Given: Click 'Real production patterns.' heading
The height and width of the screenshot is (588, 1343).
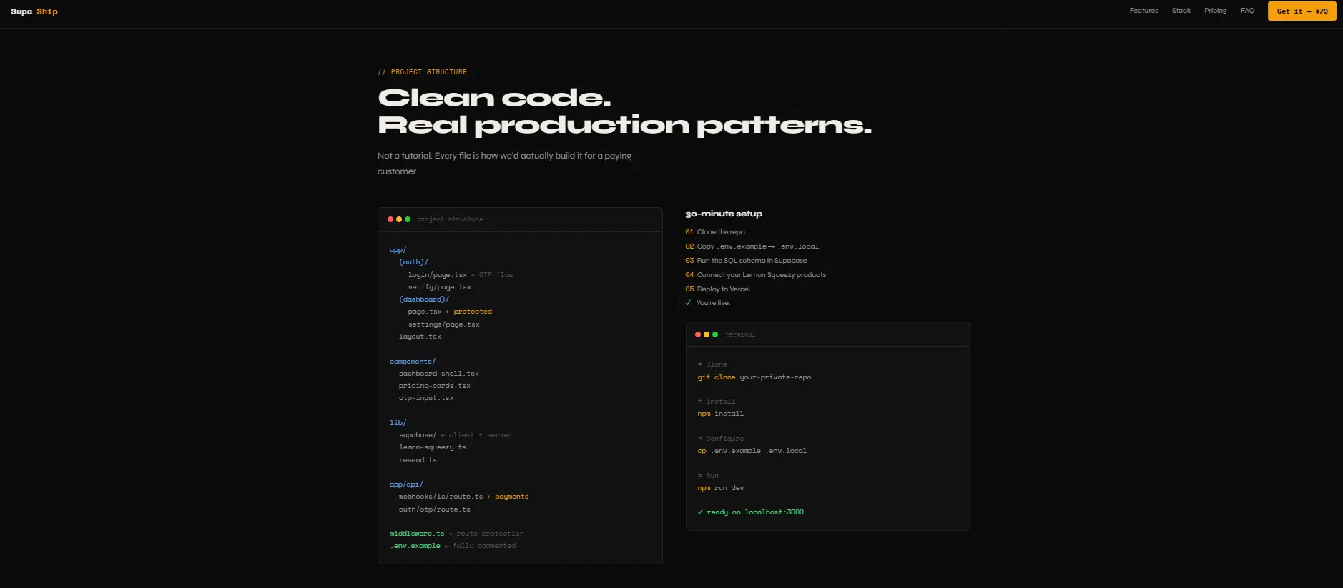Looking at the screenshot, I should 624,125.
